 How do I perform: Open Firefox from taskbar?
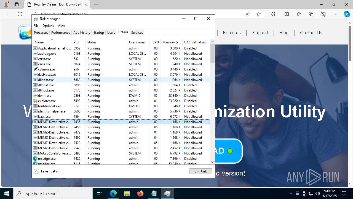(x=140, y=193)
